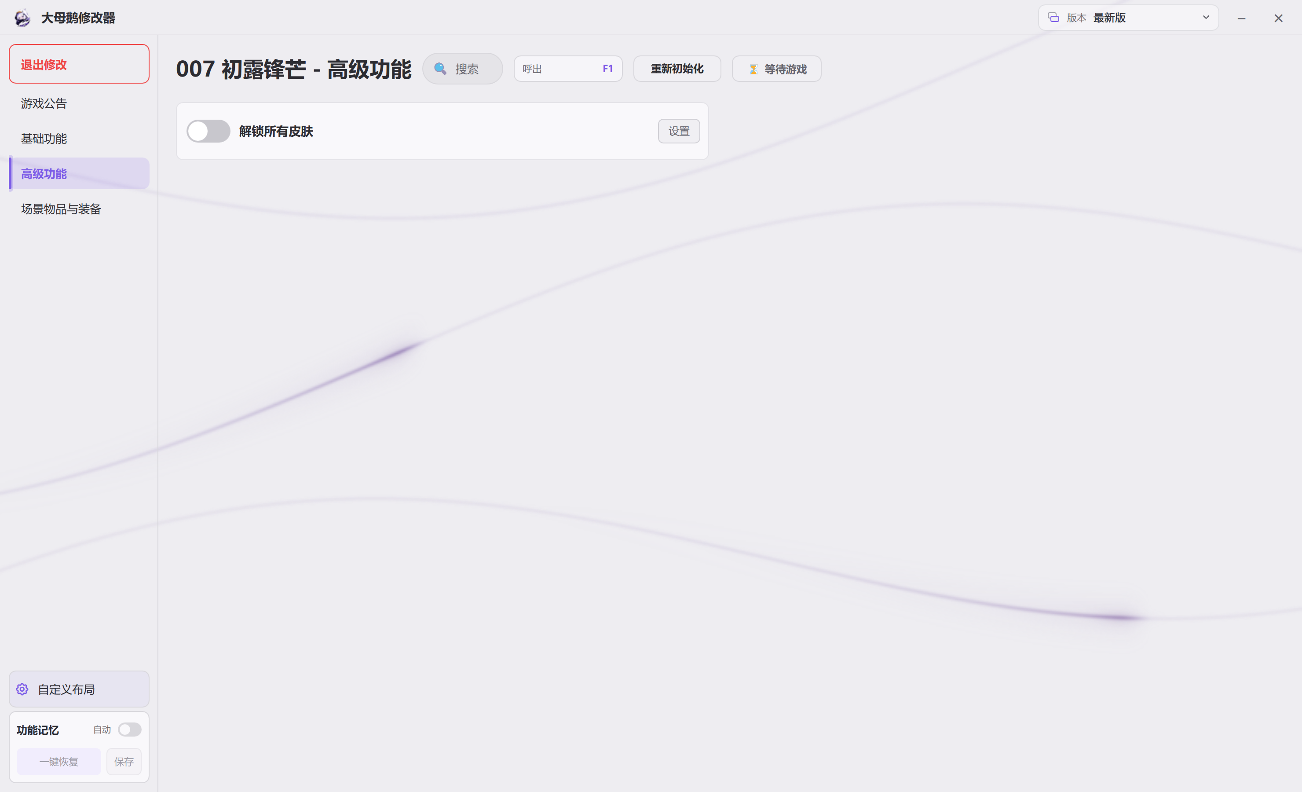Viewport: 1302px width, 792px height.
Task: Open 设置 for 解锁所有皮肤
Action: [x=679, y=131]
